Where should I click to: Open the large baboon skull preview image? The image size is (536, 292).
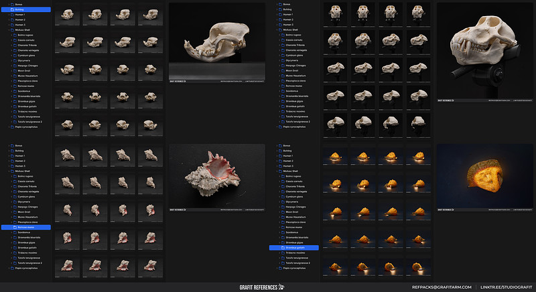tap(485, 52)
